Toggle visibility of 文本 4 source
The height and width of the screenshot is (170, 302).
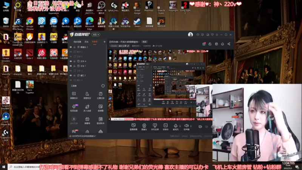pos(71,61)
